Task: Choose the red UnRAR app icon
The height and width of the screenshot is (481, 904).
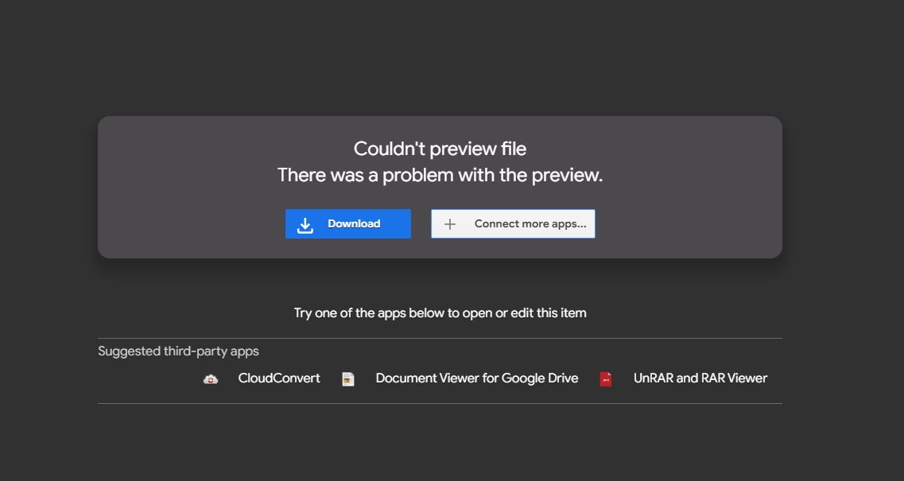Action: (x=606, y=379)
